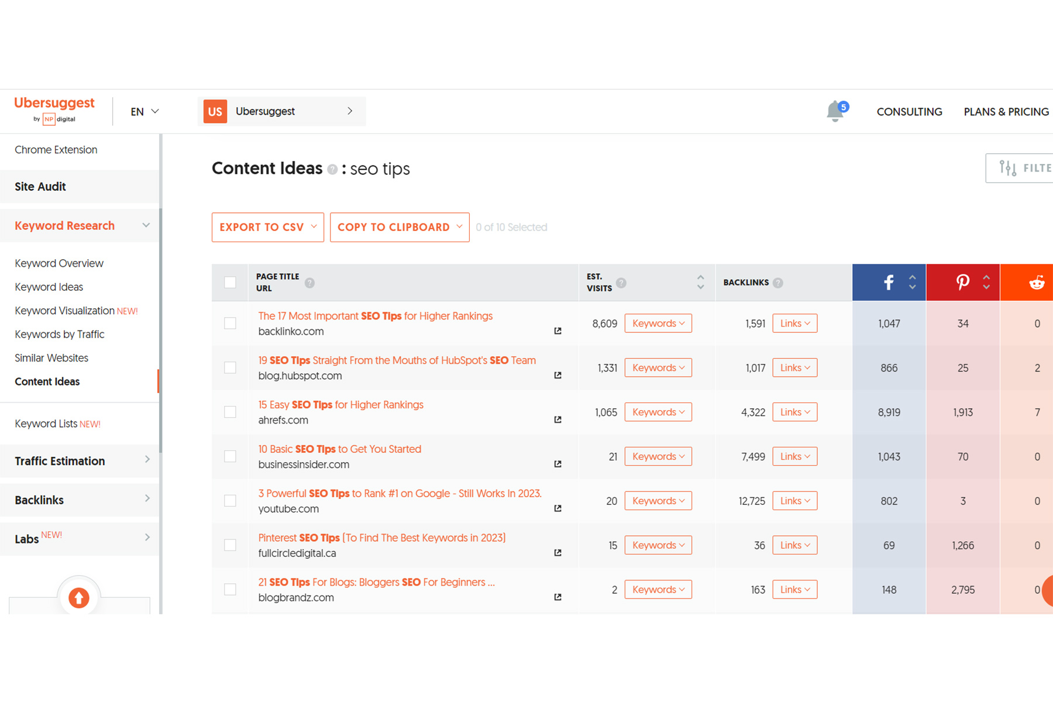Check the youtube.com row checkbox
Image resolution: width=1053 pixels, height=702 pixels.
click(230, 501)
